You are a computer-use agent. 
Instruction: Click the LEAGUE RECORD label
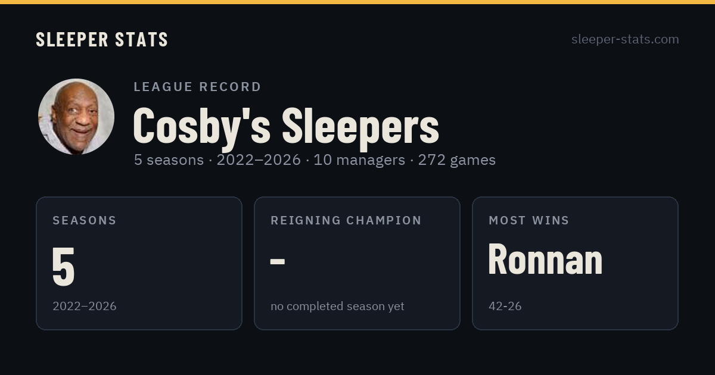pyautogui.click(x=197, y=87)
